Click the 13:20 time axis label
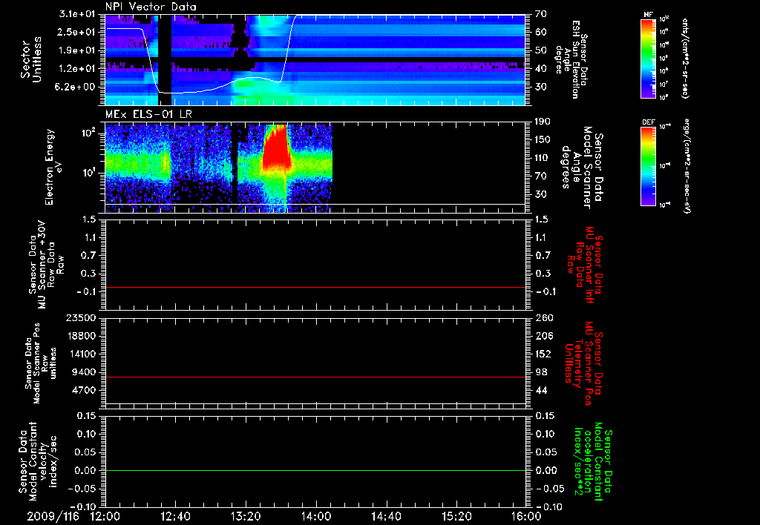Screen dimensions: 760x525 click(246, 516)
